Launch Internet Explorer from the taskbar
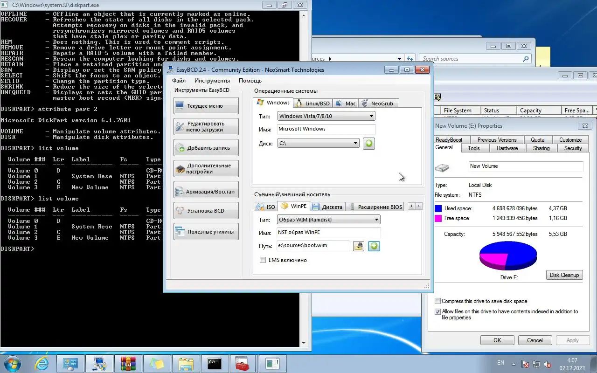This screenshot has width=597, height=373. click(42, 364)
